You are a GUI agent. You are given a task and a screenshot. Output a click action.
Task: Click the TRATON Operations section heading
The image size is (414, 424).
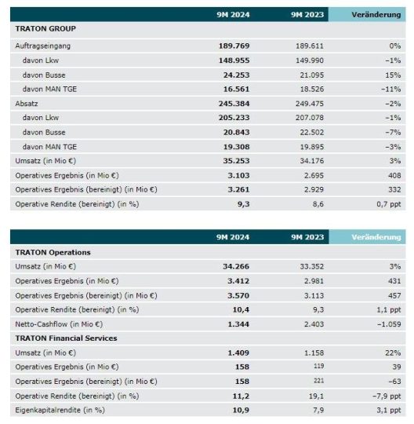(x=53, y=252)
